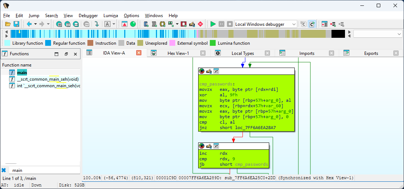Click the green circle toolbar icon

pyautogui.click(x=133, y=24)
